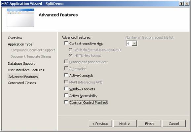Switch to Database Support page
Image resolution: width=191 pixels, height=132 pixels.
click(x=21, y=63)
